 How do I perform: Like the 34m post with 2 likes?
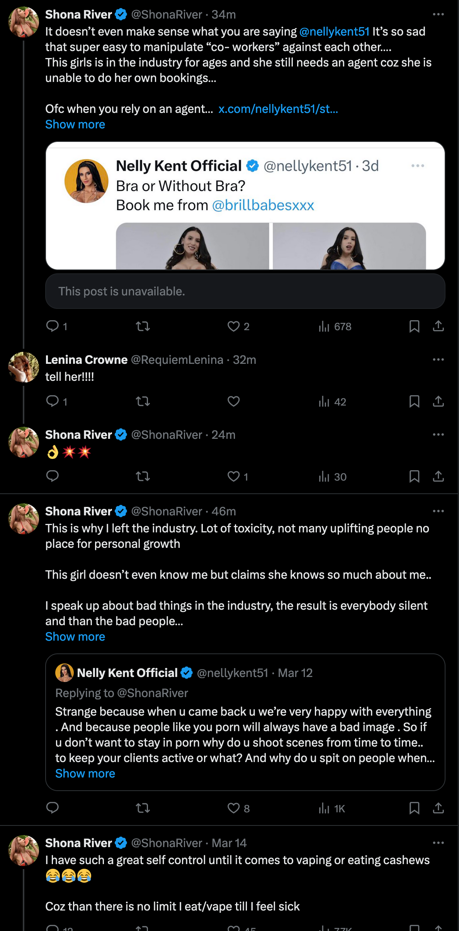234,326
